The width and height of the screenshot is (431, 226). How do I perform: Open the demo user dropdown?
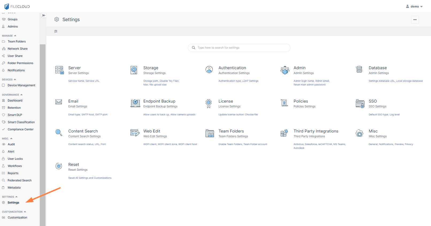point(414,6)
